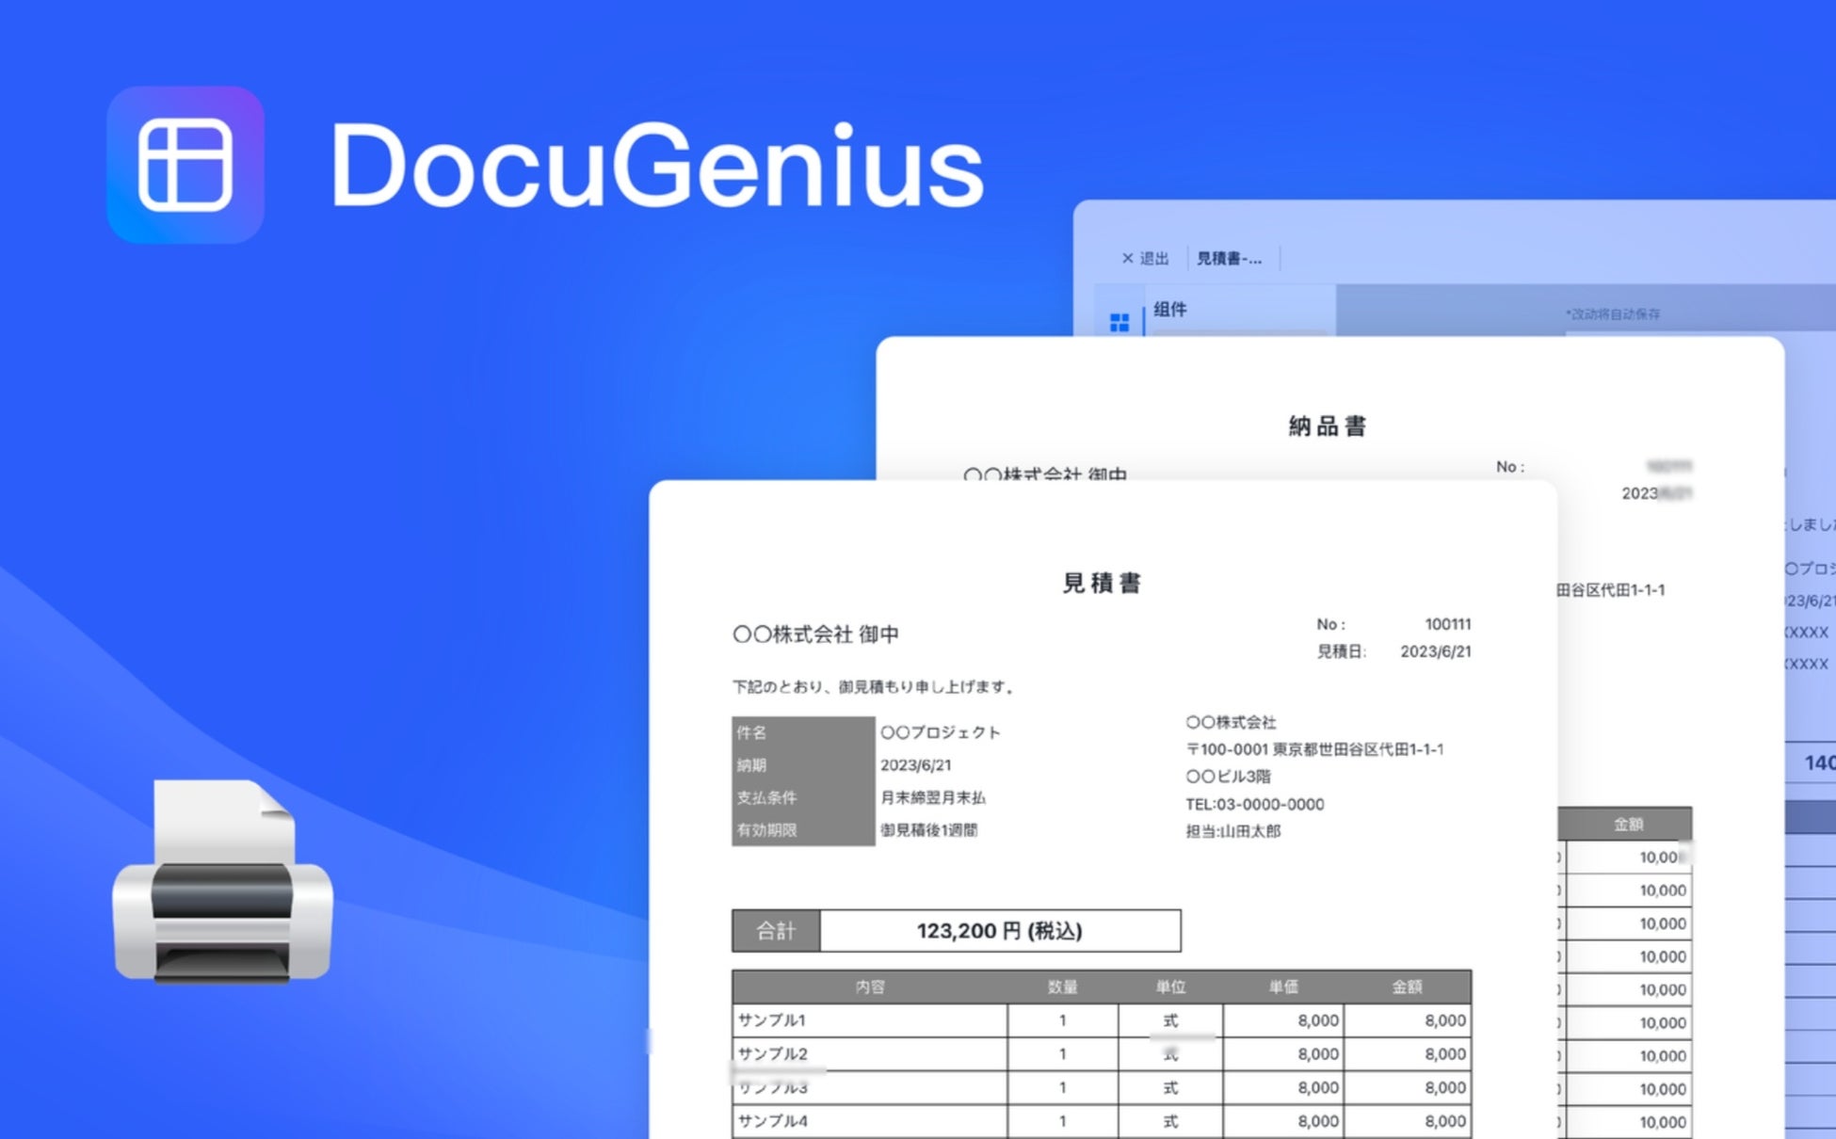
Task: Open the 组件 panel heading
Action: [1170, 309]
